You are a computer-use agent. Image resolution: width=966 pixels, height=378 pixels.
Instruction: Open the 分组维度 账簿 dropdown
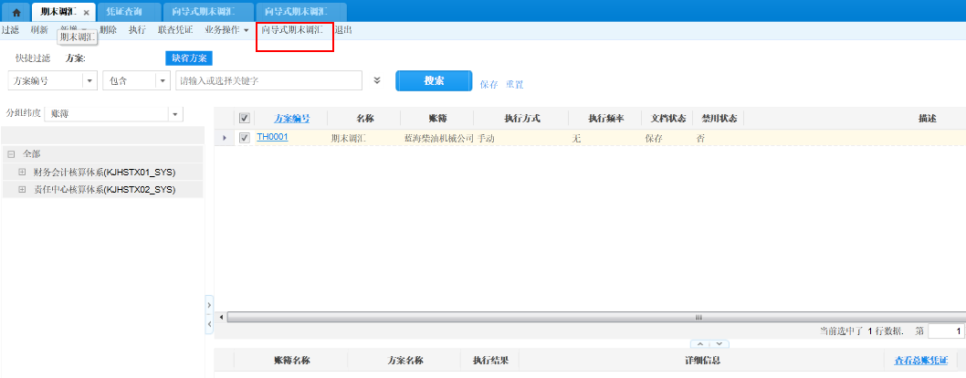pyautogui.click(x=174, y=114)
